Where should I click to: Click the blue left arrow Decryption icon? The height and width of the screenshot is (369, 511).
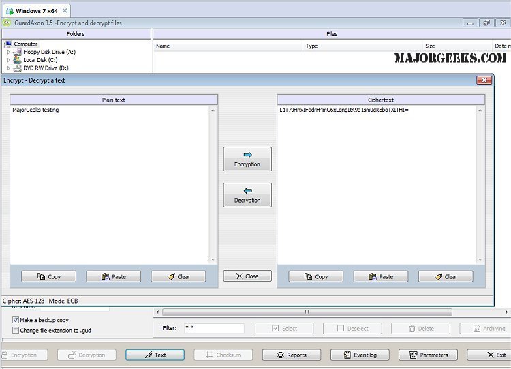(248, 190)
